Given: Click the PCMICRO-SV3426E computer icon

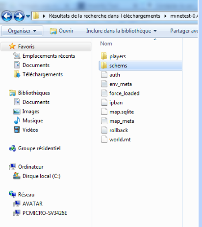Looking at the screenshot, I should [17, 213].
